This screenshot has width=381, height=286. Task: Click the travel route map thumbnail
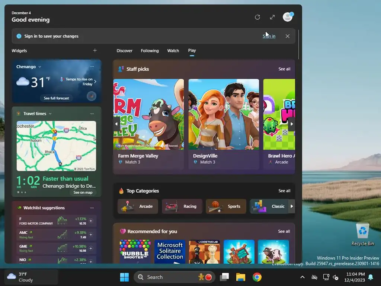click(x=57, y=146)
